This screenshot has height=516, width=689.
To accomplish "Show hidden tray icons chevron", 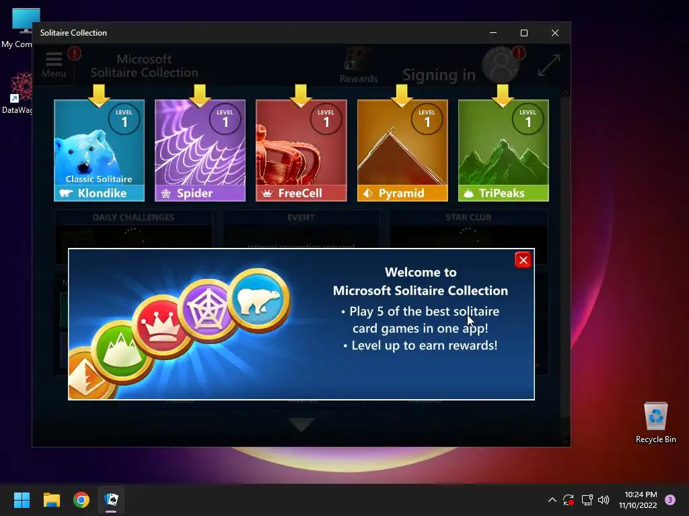I will (552, 500).
